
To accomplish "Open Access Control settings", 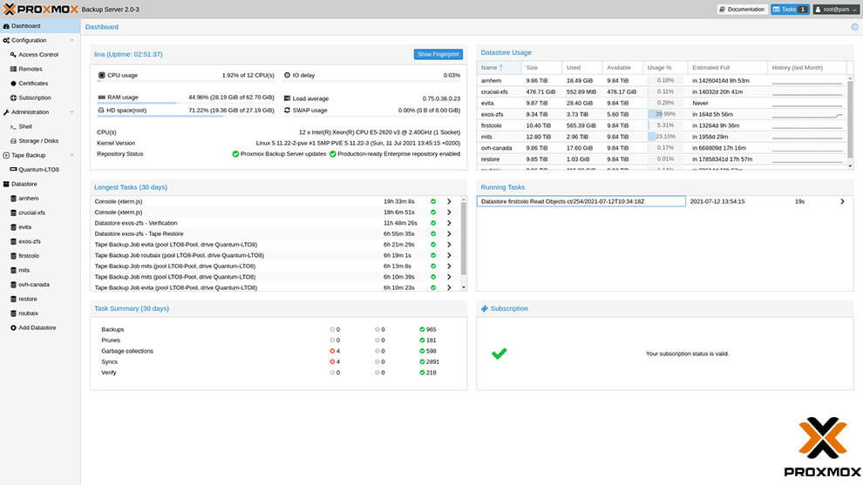I will (x=38, y=55).
